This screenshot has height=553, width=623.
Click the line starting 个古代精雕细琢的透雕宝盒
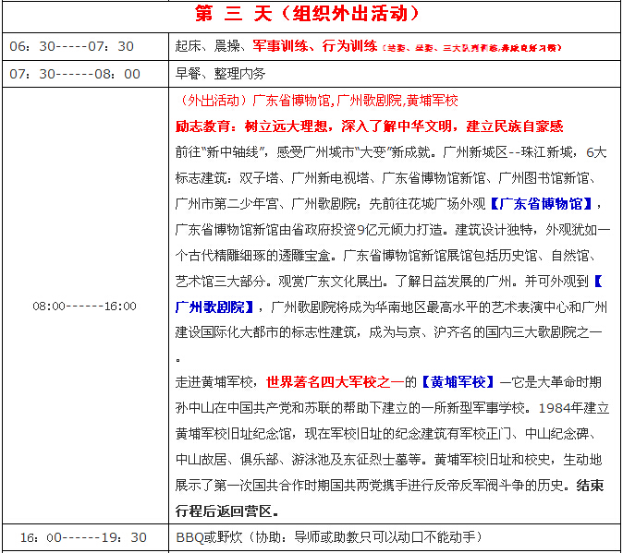tap(385, 256)
